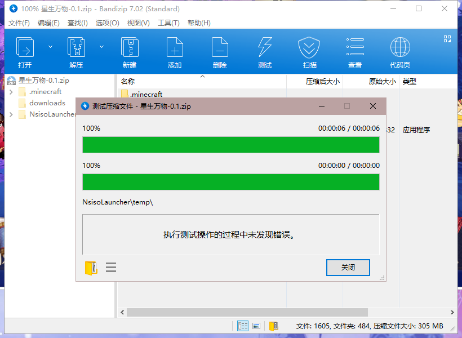Screen dimensions: 462x338
Task: Click the open folder icon in test dialog
Action: (91, 268)
